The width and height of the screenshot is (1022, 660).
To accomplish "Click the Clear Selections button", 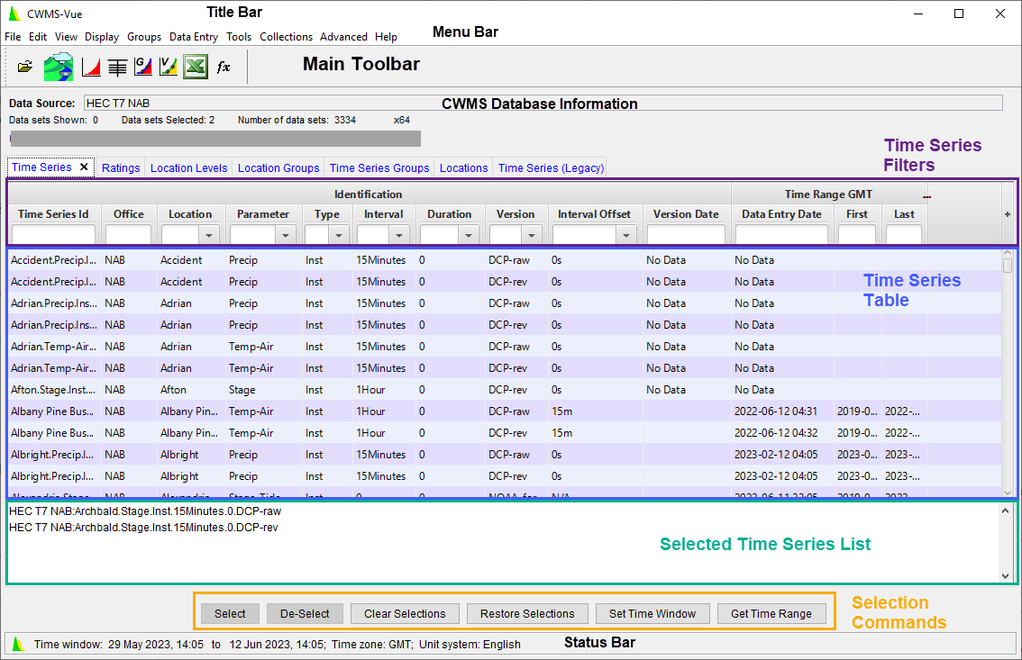I will point(405,614).
